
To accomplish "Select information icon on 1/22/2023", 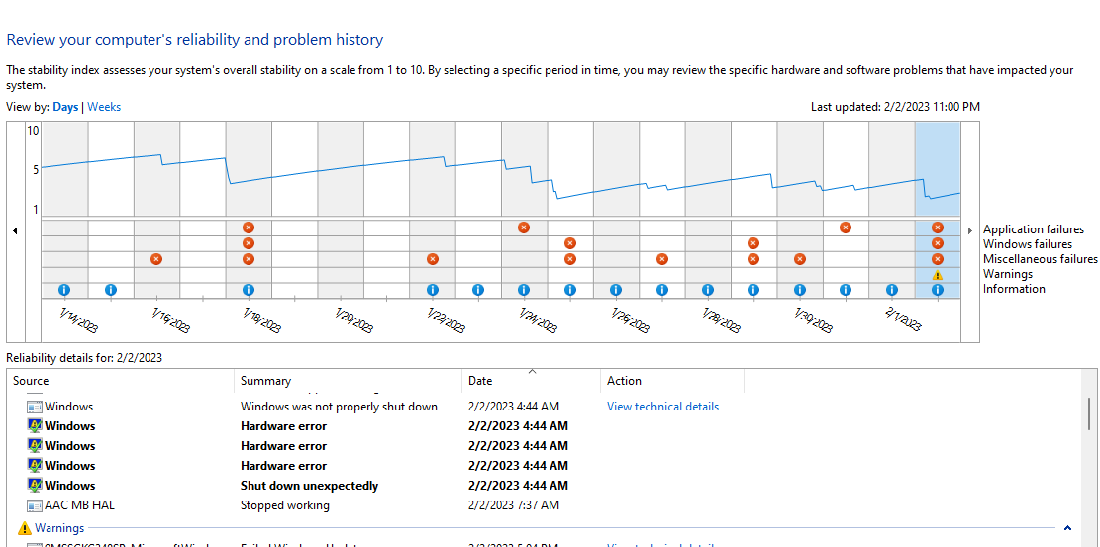I will (x=432, y=290).
